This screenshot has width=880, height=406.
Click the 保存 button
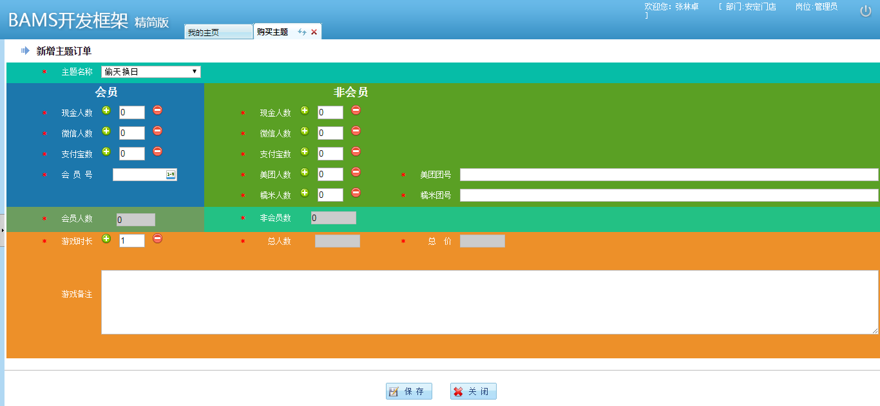tap(409, 391)
